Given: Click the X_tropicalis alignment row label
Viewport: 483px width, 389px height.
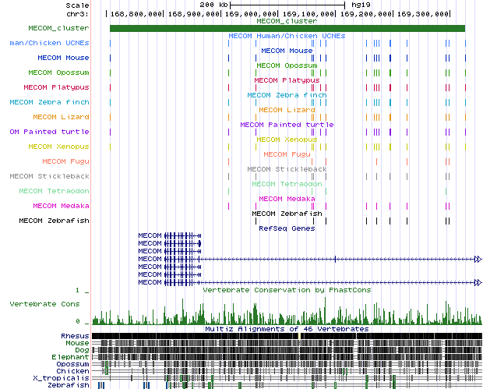Looking at the screenshot, I should point(67,378).
